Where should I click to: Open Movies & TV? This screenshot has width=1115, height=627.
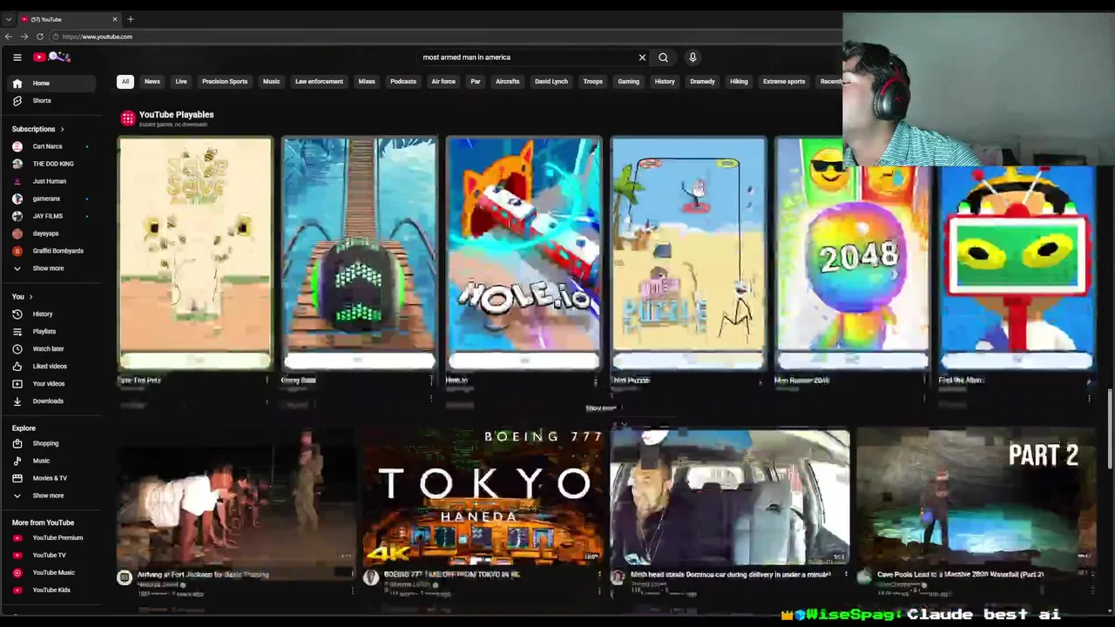(50, 478)
